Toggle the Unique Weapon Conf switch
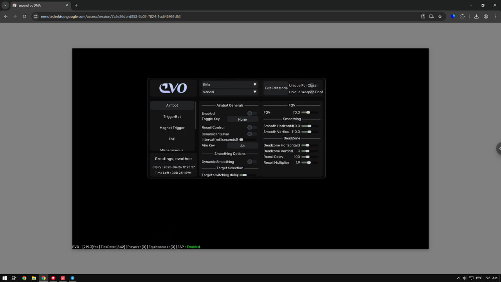Image resolution: width=501 pixels, height=282 pixels. 314,92
